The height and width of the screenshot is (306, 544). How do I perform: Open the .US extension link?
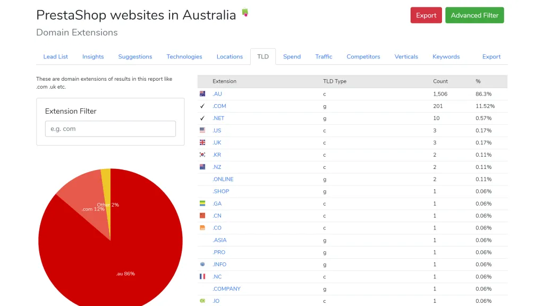click(217, 131)
